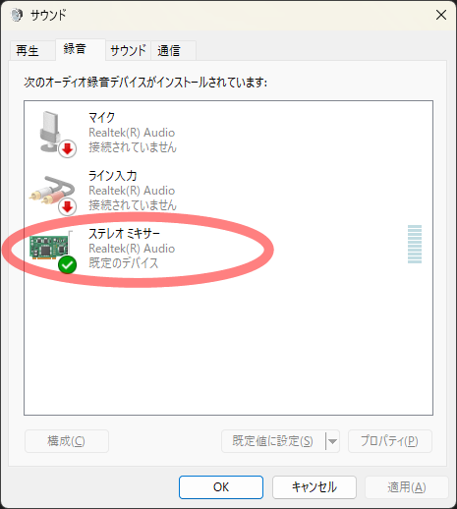Switch to the サウンド tab
This screenshot has width=457, height=509.
click(x=128, y=51)
